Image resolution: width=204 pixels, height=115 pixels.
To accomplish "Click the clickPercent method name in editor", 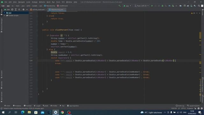I will 62,30.
